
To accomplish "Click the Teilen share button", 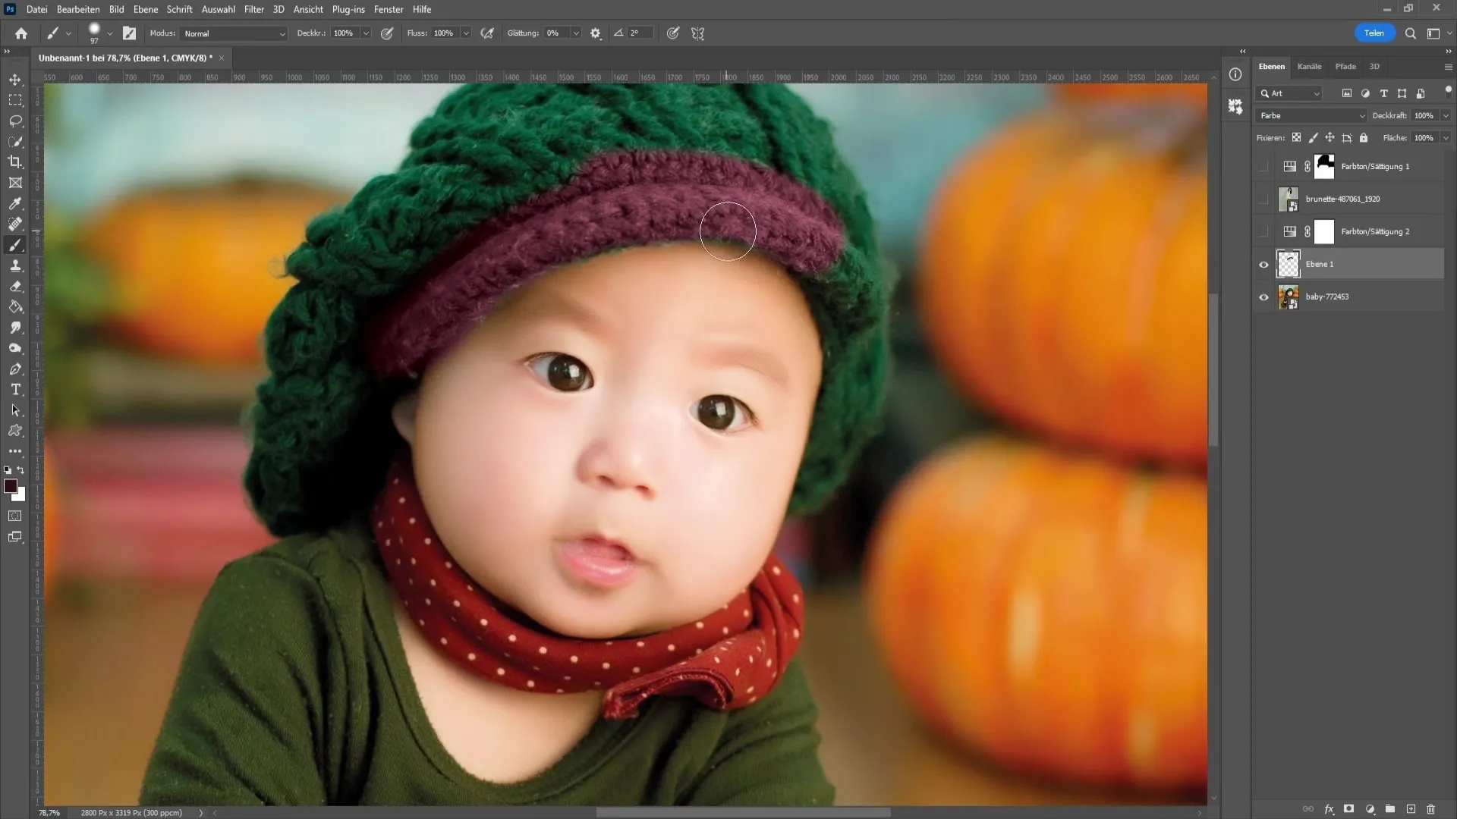I will (x=1374, y=33).
